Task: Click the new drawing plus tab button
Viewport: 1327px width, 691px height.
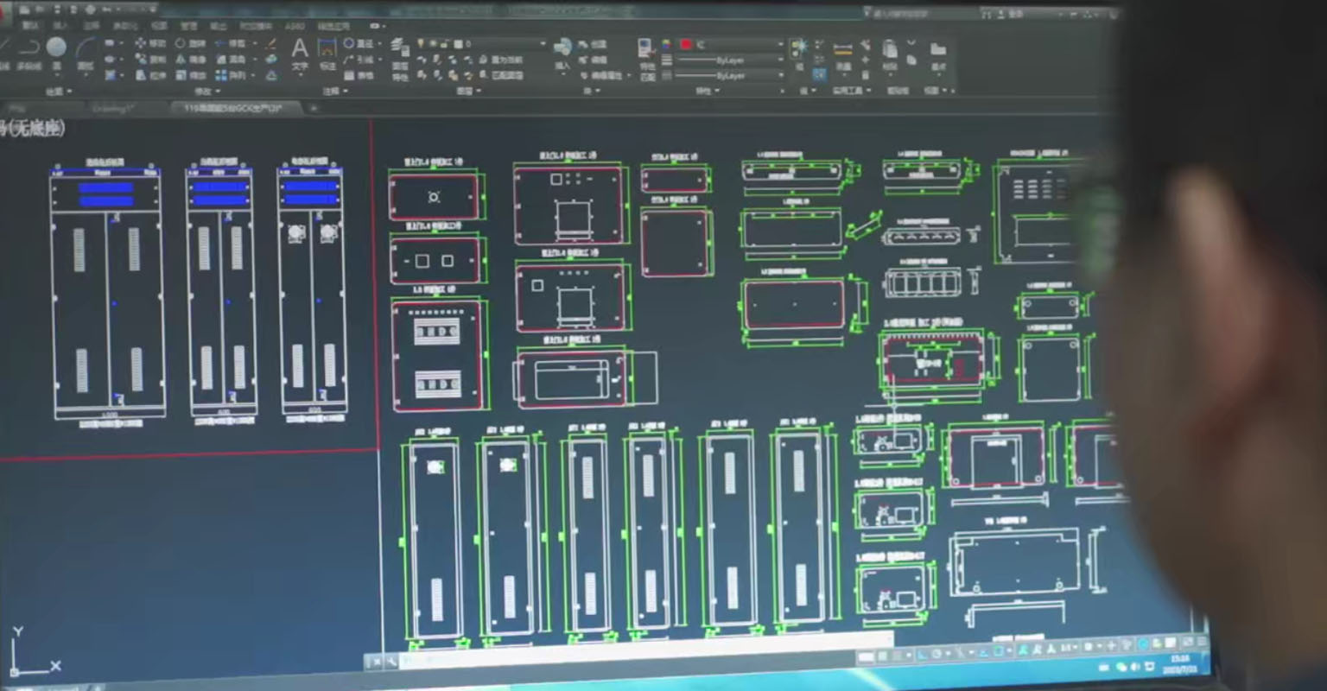Action: point(314,108)
